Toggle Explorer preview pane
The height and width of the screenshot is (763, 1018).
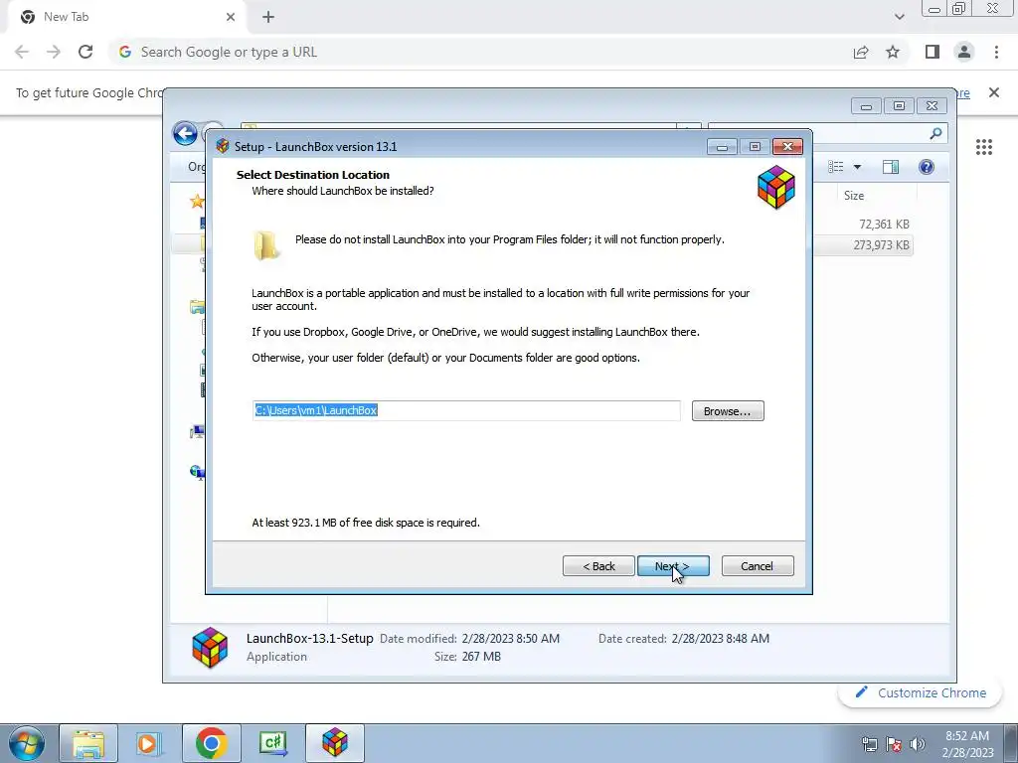890,167
